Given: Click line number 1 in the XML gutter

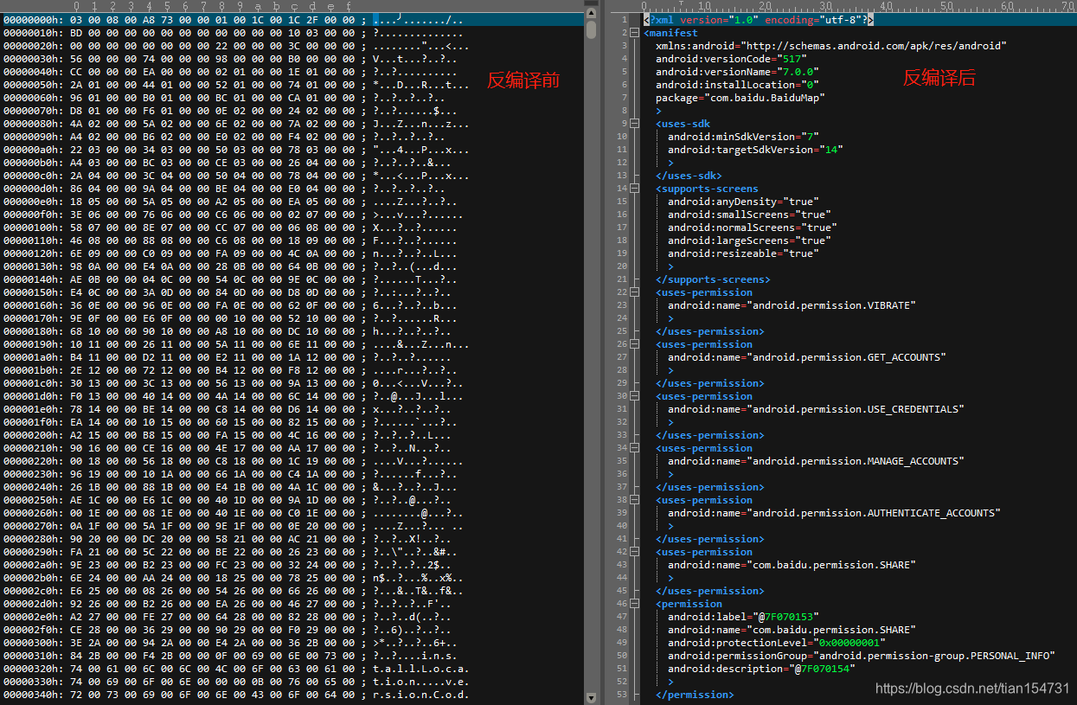Looking at the screenshot, I should 624,20.
